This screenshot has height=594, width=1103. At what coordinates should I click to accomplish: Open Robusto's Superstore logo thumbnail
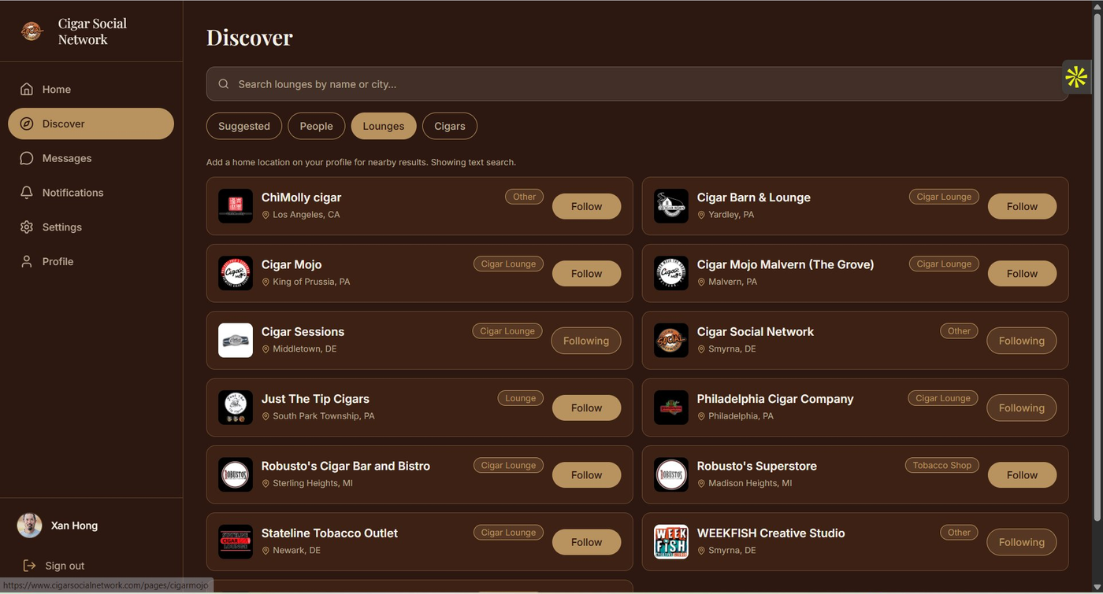tap(671, 474)
